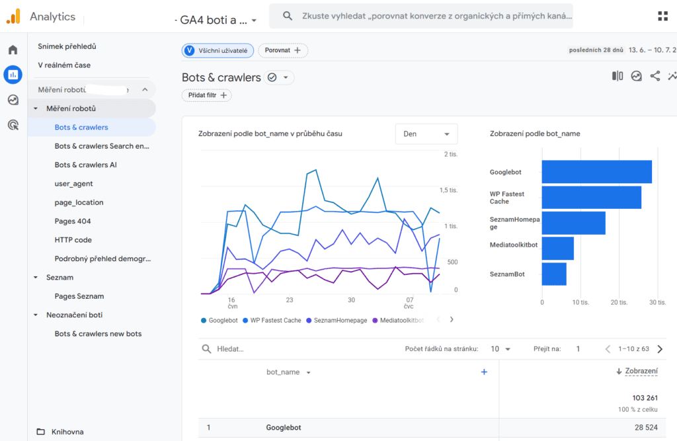Screen dimensions: 677x441
Task: Open the Google apps grid icon
Action: (x=662, y=16)
